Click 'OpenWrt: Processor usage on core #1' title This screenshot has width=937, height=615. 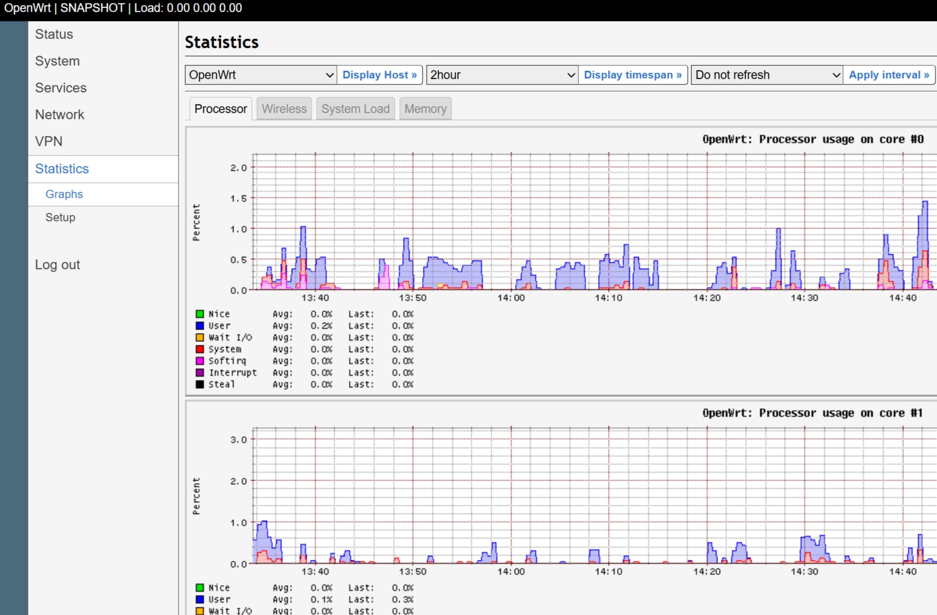[x=813, y=413]
